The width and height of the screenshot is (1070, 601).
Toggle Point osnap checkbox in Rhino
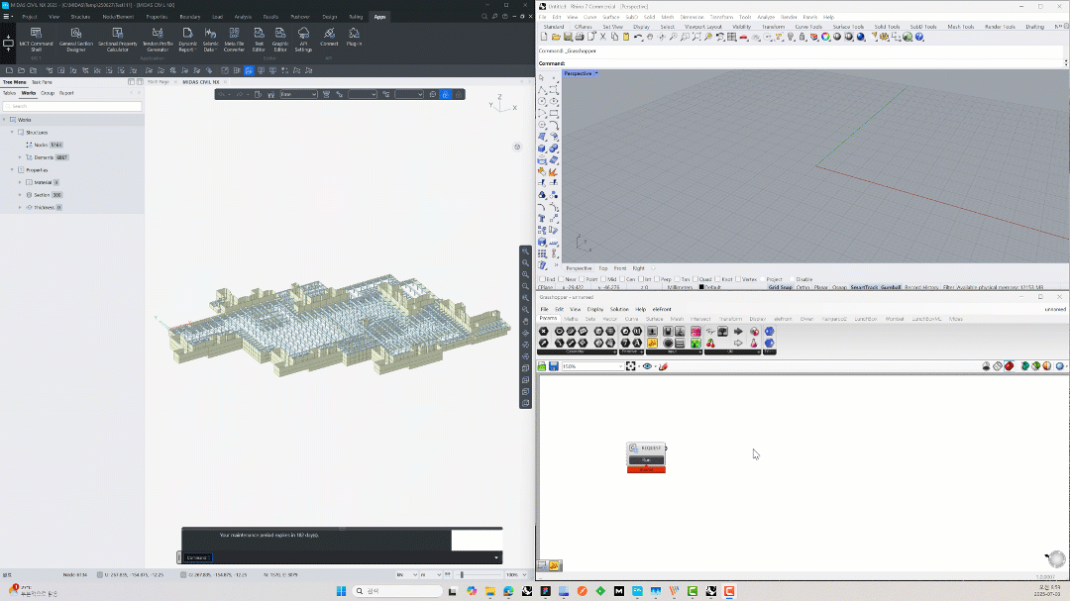tap(583, 279)
